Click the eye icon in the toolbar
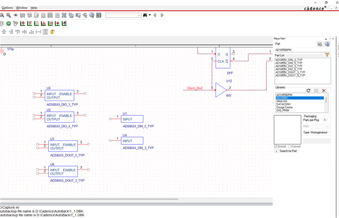This screenshot has height=218, width=339. tap(15, 15)
